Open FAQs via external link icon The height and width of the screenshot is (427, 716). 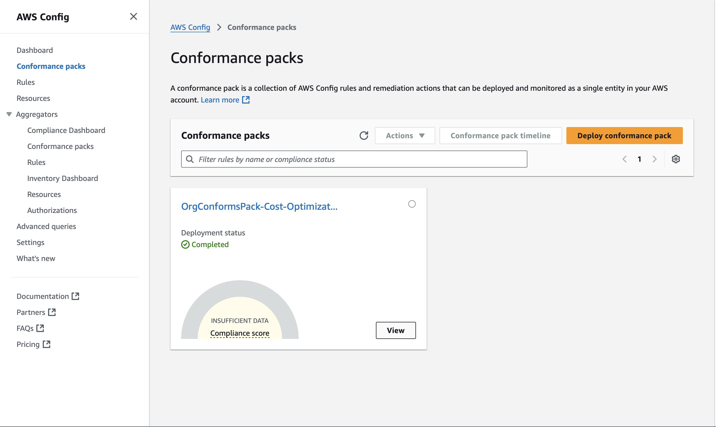coord(40,328)
